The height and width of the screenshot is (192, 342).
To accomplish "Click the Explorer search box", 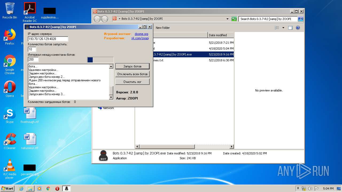I will 268,19.
